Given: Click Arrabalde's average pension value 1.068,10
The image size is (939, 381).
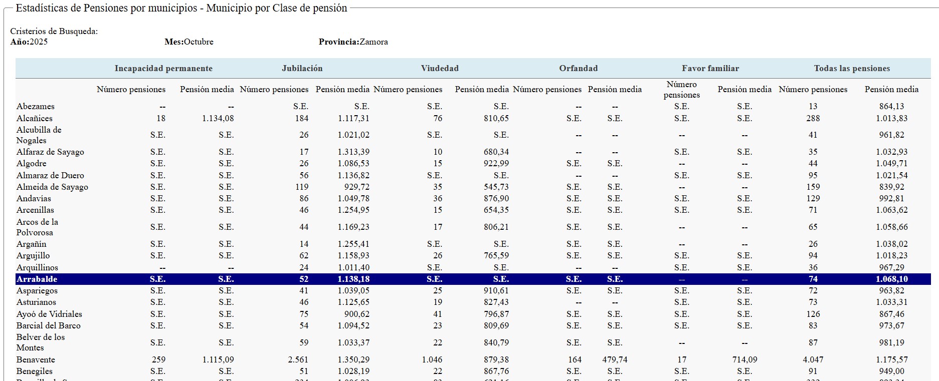Looking at the screenshot, I should pos(891,279).
